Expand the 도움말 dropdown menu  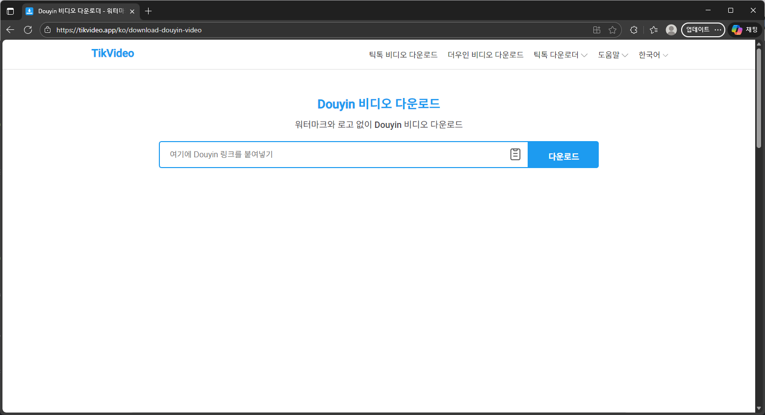click(x=613, y=55)
